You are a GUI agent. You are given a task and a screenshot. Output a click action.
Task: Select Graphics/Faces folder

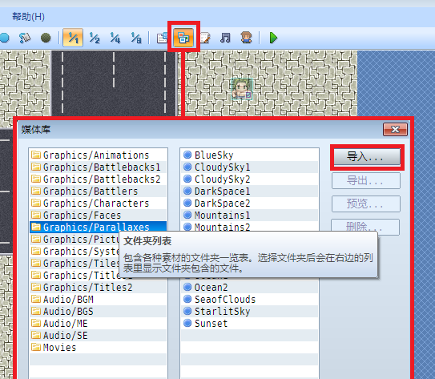pyautogui.click(x=99, y=215)
